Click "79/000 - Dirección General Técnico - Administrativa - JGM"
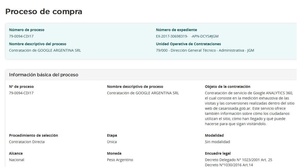298x167 pixels. click(205, 50)
